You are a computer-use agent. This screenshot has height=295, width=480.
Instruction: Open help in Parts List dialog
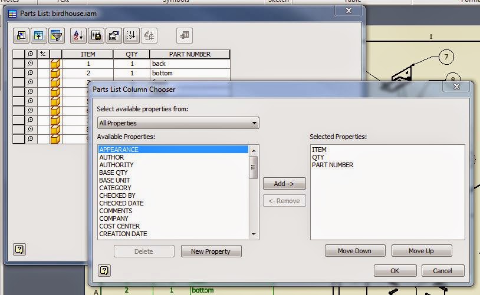(19, 250)
